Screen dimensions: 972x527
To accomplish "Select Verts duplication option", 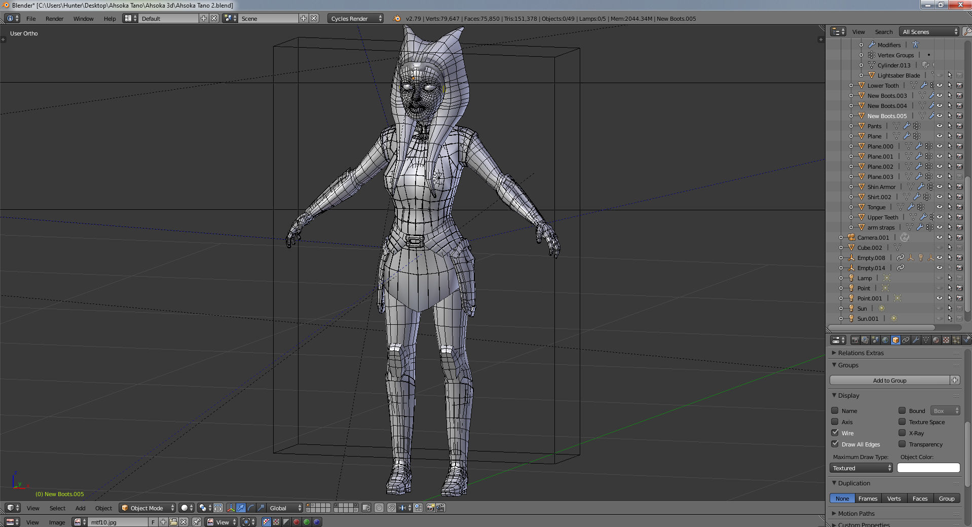I will [894, 498].
